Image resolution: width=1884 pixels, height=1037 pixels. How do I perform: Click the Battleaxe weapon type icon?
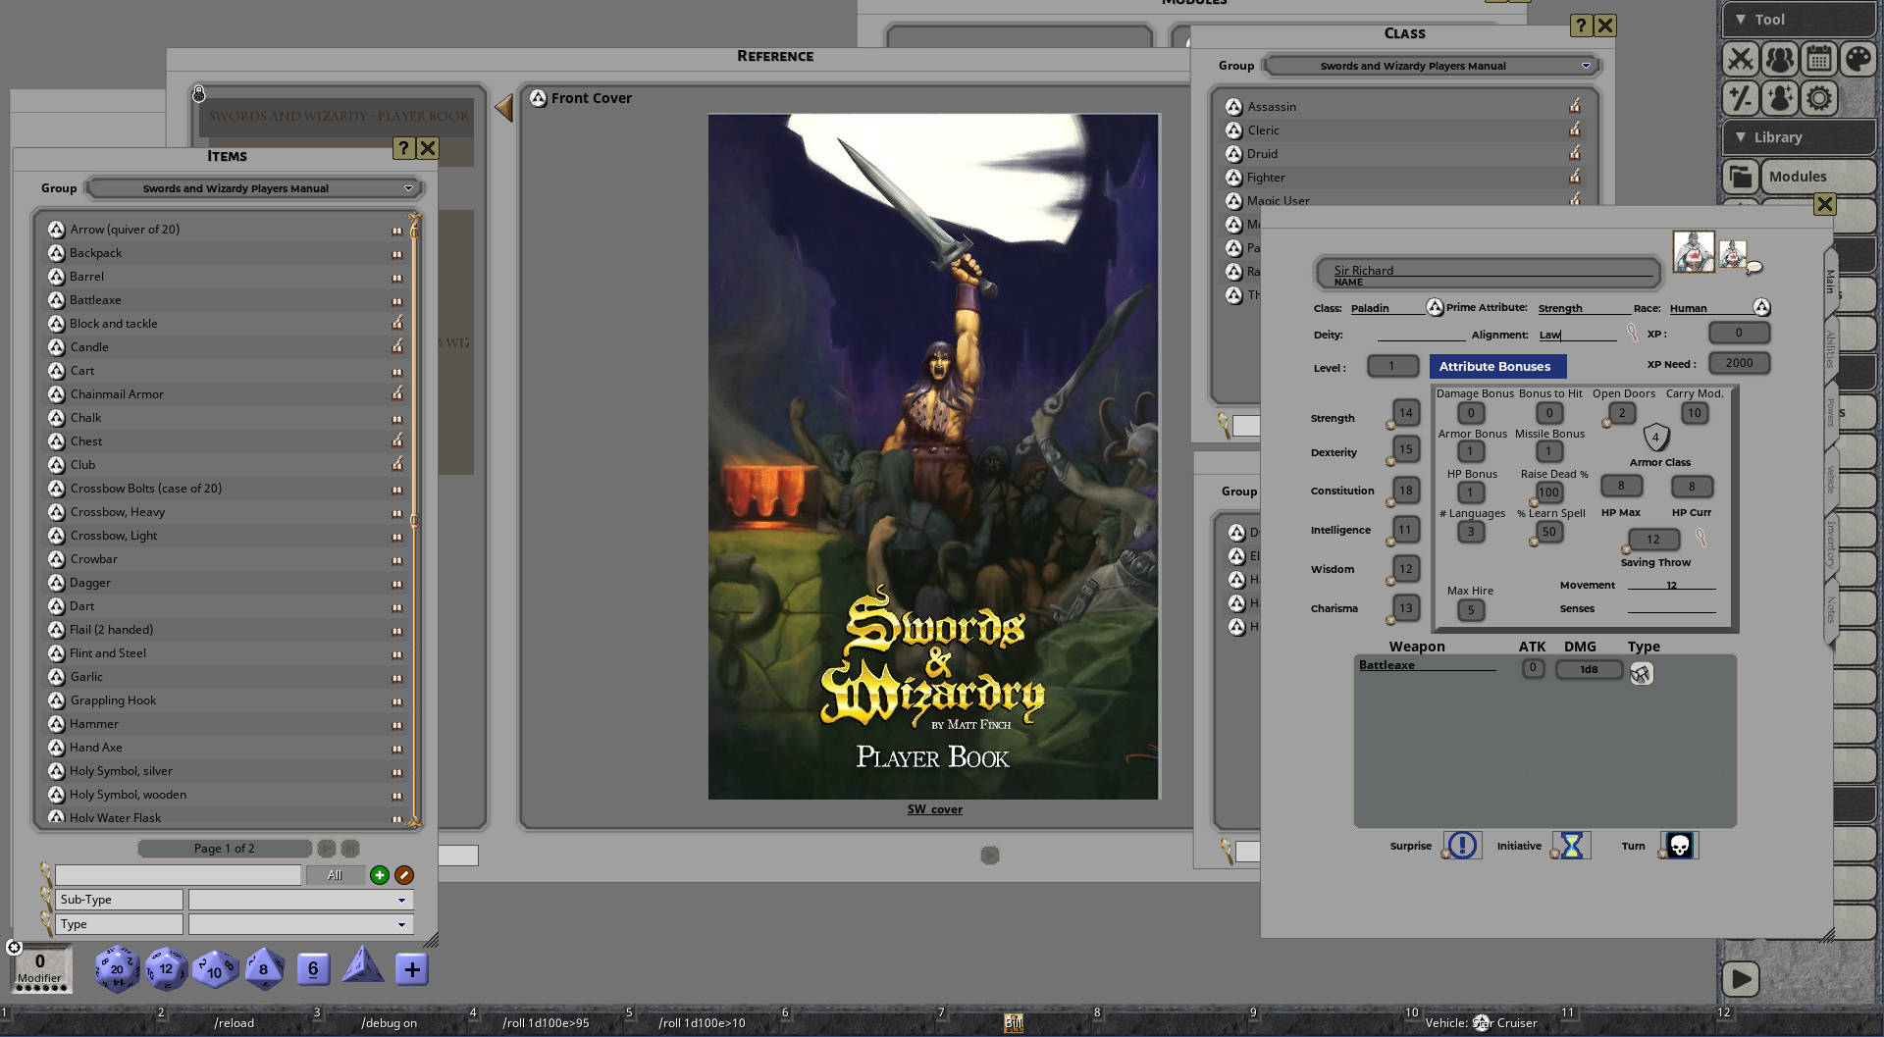point(1642,673)
